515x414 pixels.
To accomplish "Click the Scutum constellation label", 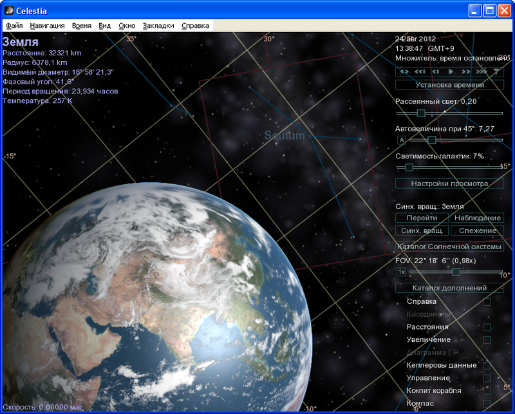I will [x=285, y=135].
